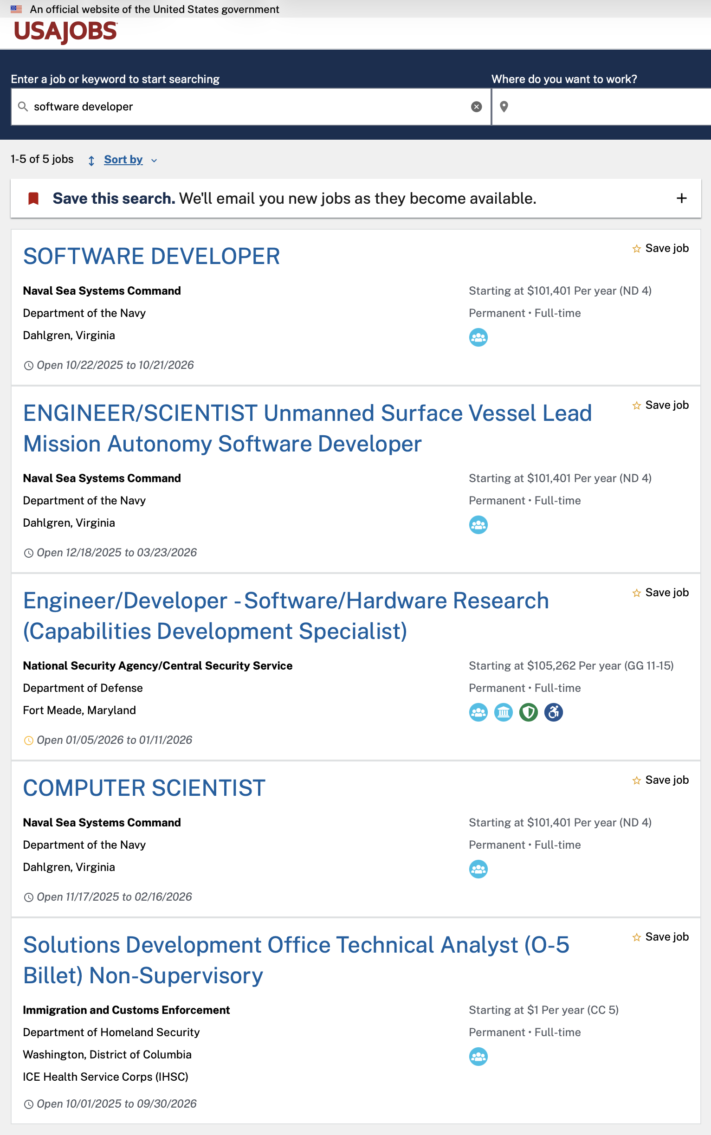Save the ENGINEER/SCIENTIST Unmanned Surface Vessel job
The width and height of the screenshot is (711, 1135).
[x=660, y=405]
